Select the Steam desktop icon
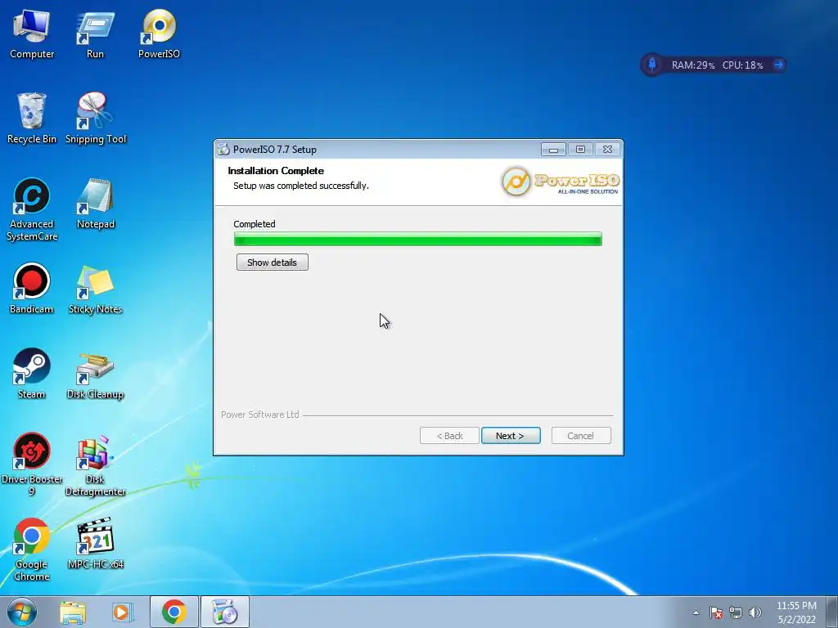This screenshot has width=838, height=628. tap(32, 374)
